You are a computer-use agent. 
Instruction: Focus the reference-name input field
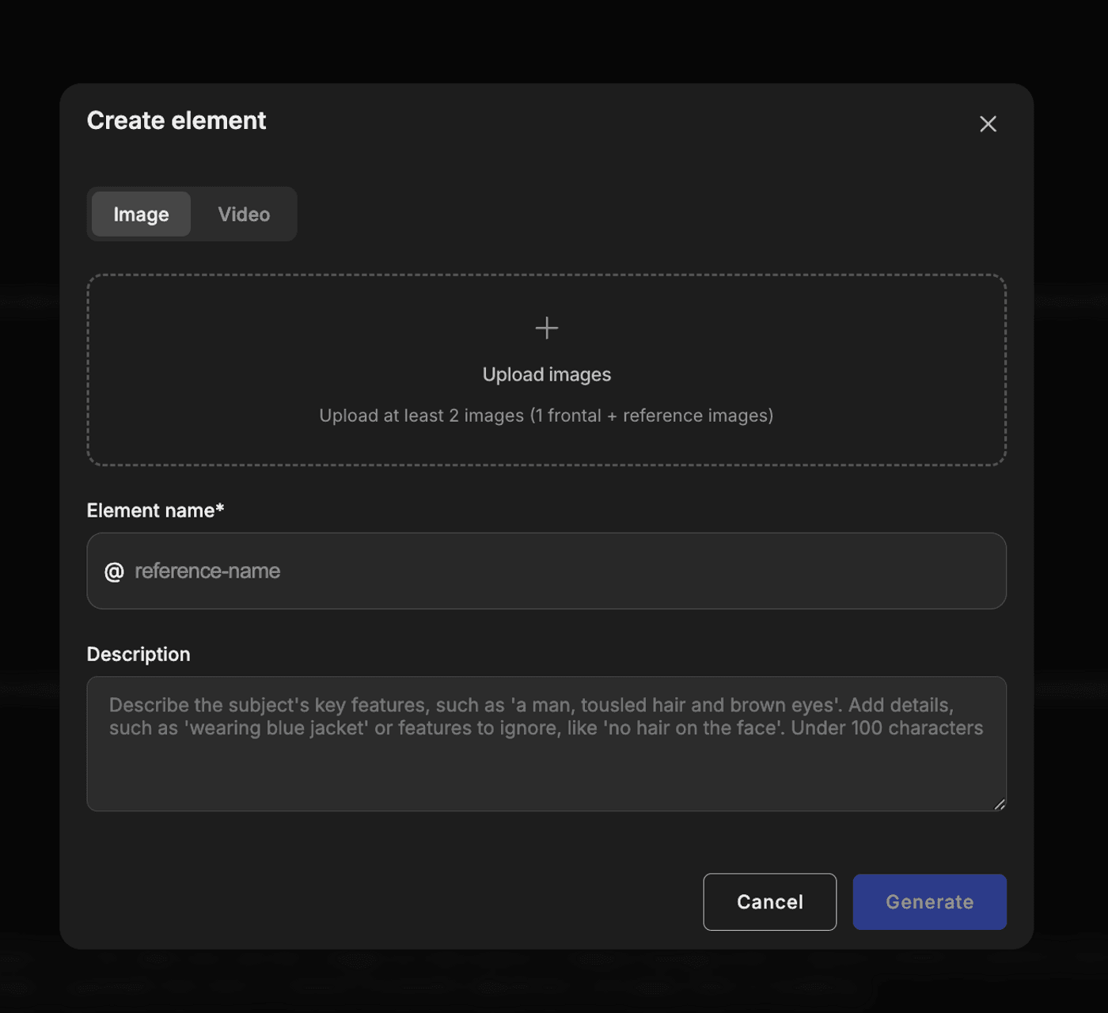click(554, 571)
